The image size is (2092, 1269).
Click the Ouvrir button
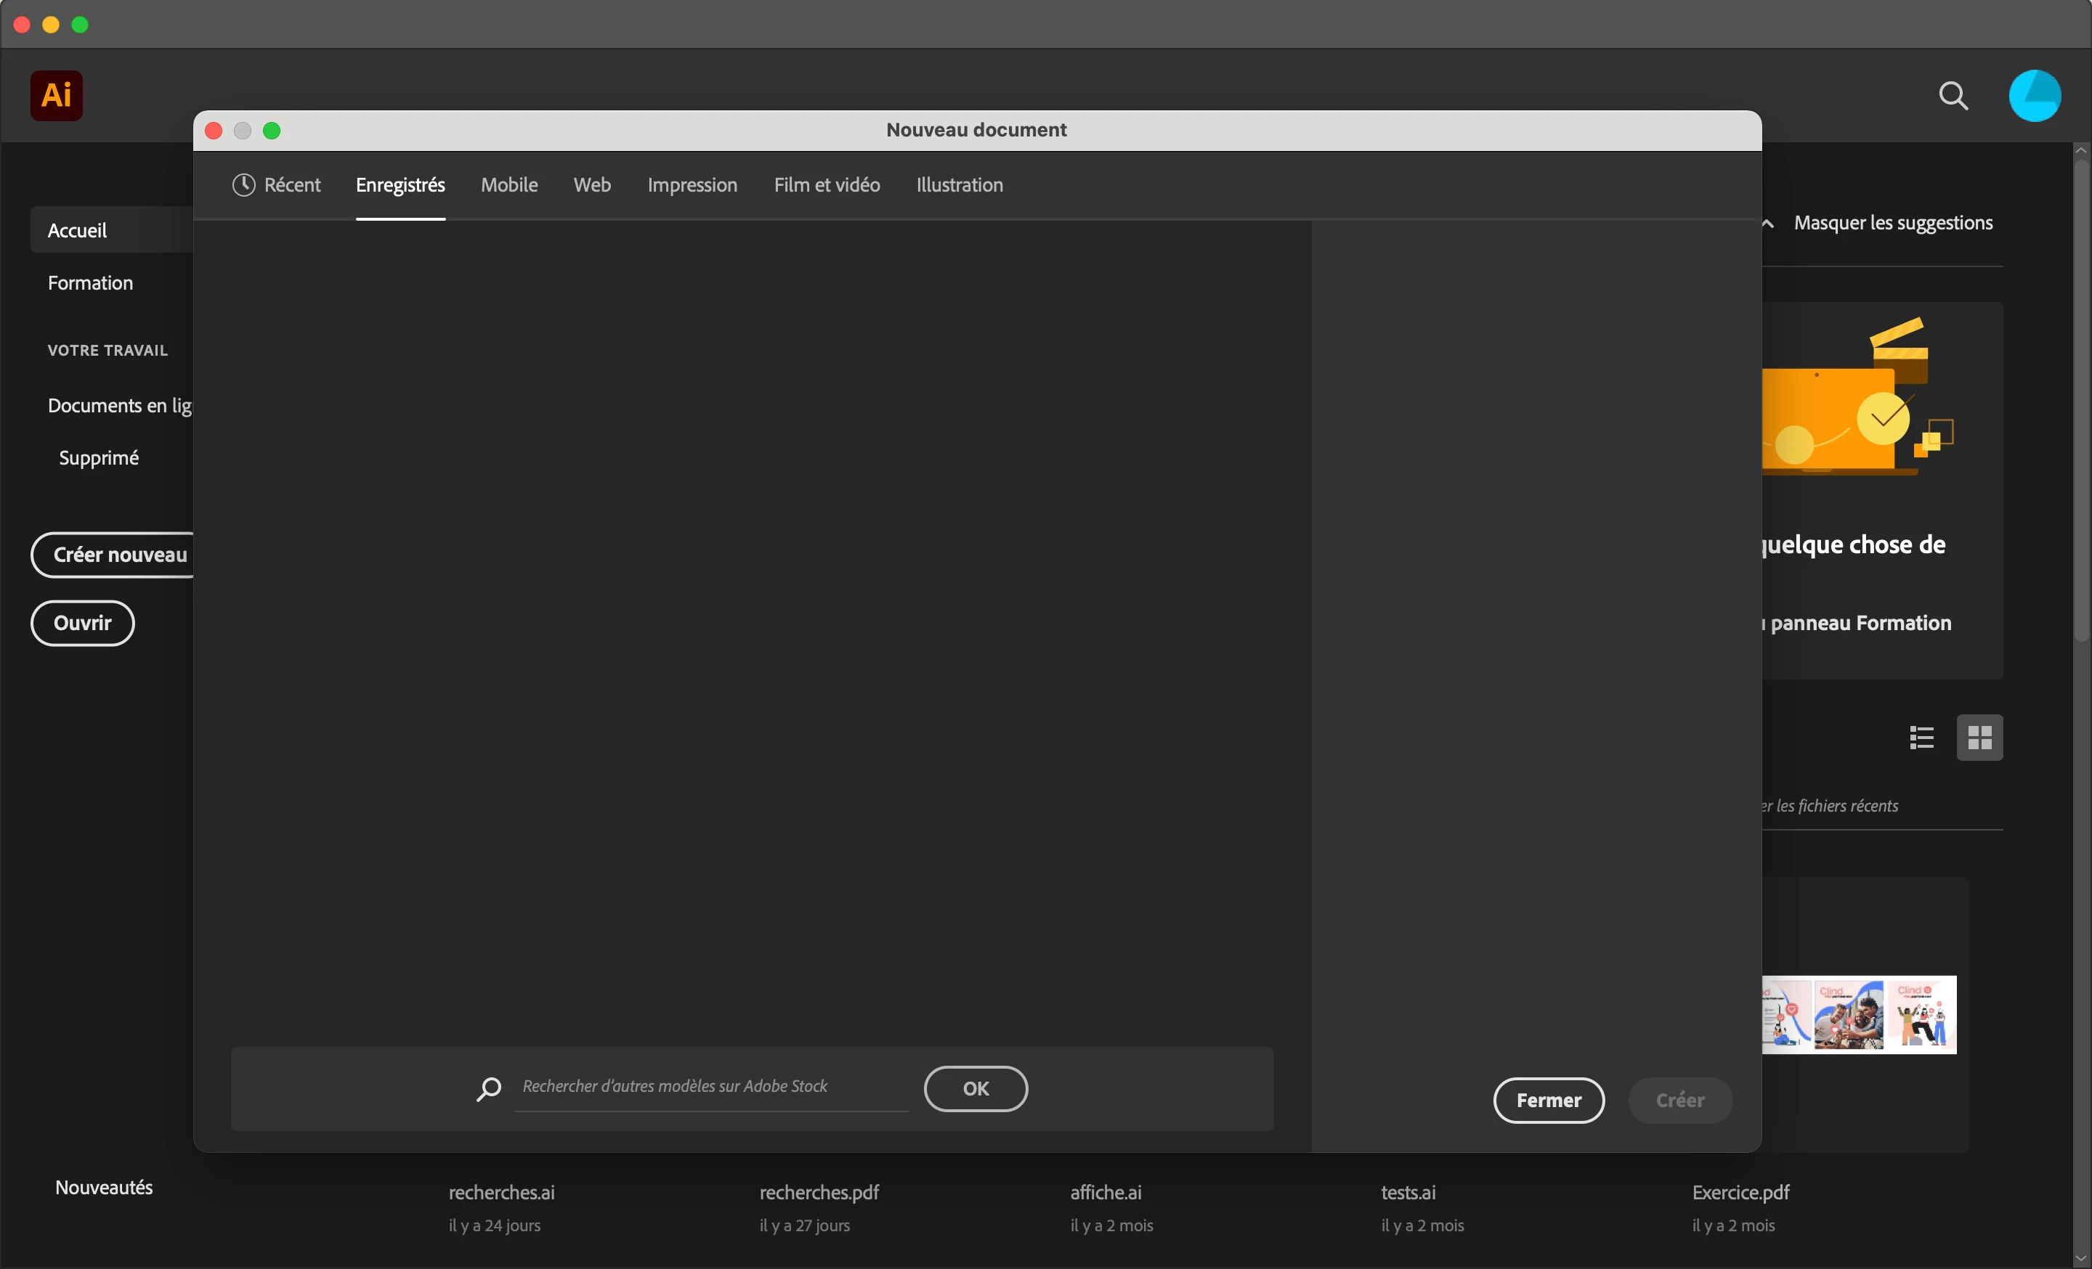82,623
